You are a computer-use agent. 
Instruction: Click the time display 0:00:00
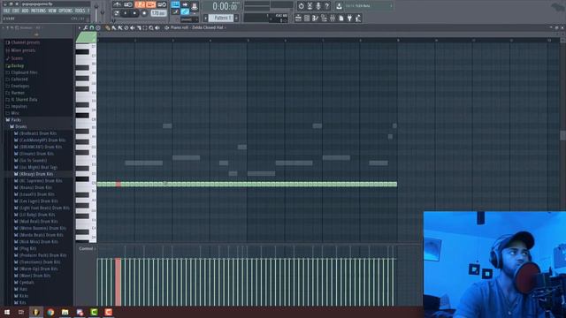click(226, 6)
